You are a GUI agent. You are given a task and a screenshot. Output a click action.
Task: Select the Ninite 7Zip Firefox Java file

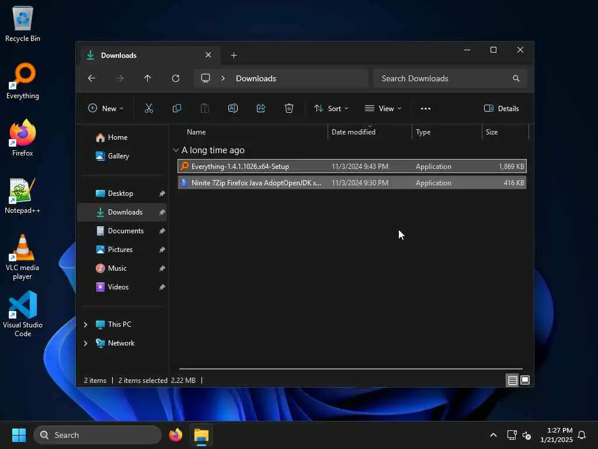pos(352,183)
